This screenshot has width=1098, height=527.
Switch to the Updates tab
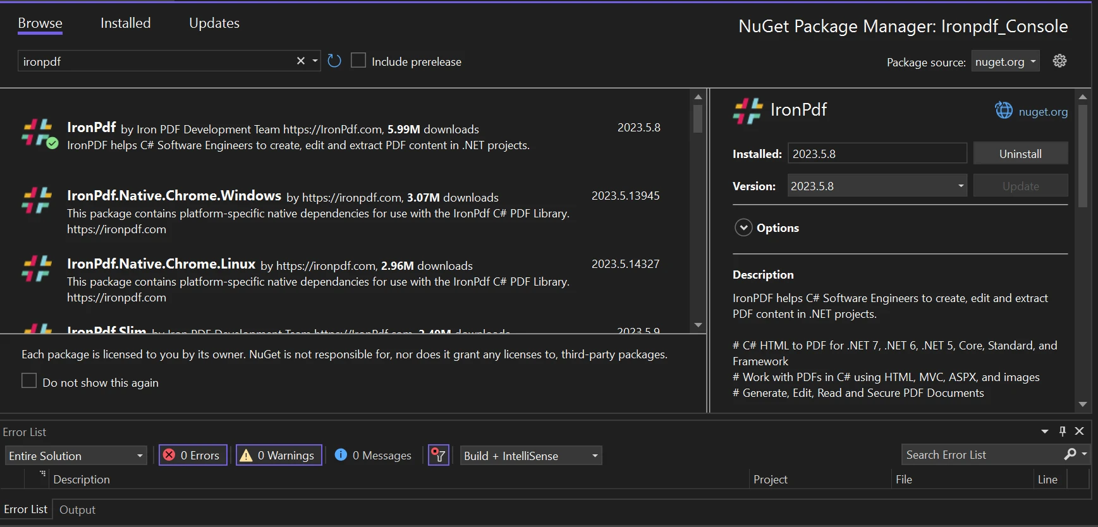(x=214, y=23)
